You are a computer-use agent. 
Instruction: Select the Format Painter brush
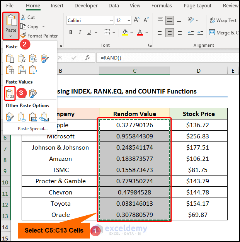pos(23,36)
